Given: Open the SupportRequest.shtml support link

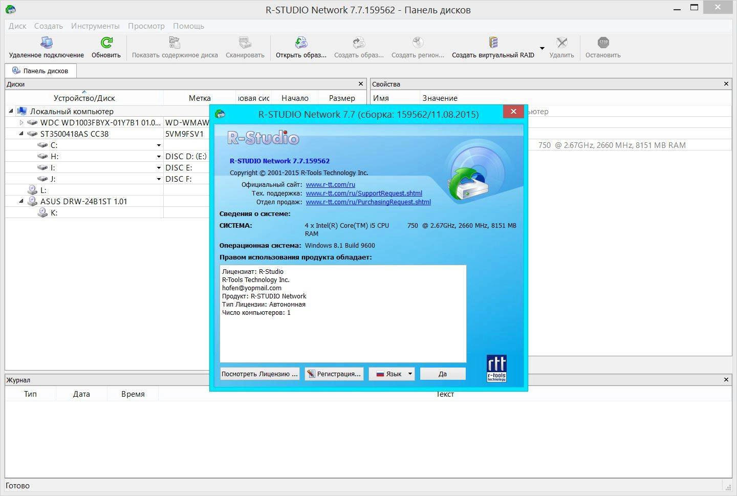Looking at the screenshot, I should point(364,193).
